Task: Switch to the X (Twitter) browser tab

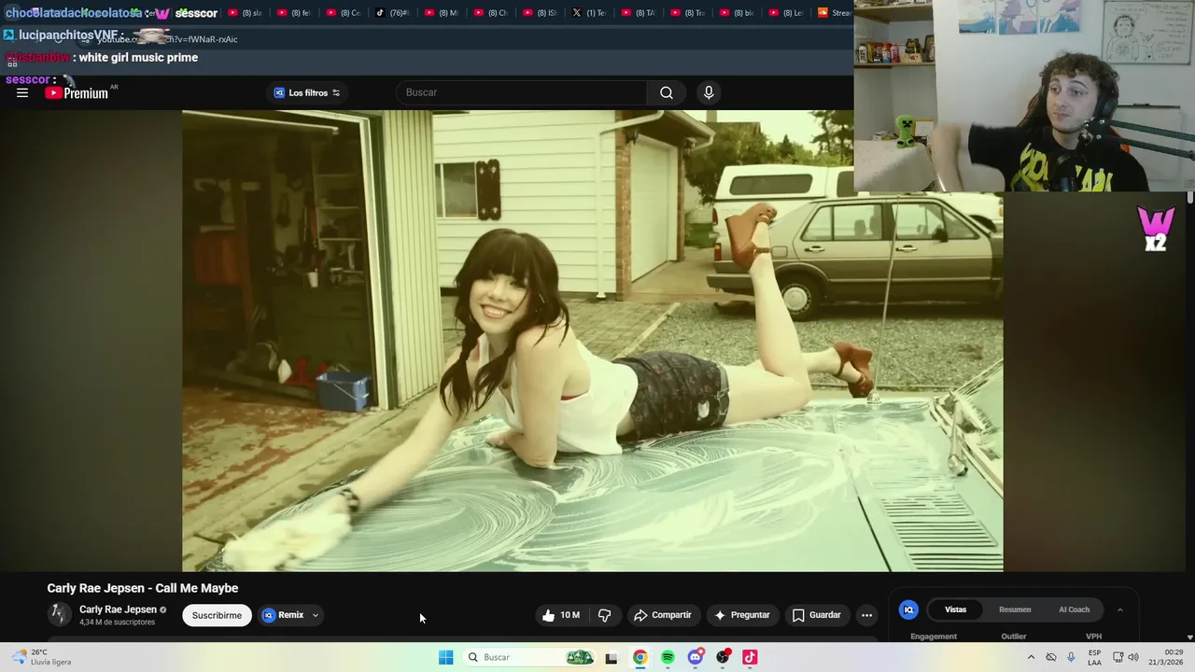Action: pyautogui.click(x=590, y=13)
